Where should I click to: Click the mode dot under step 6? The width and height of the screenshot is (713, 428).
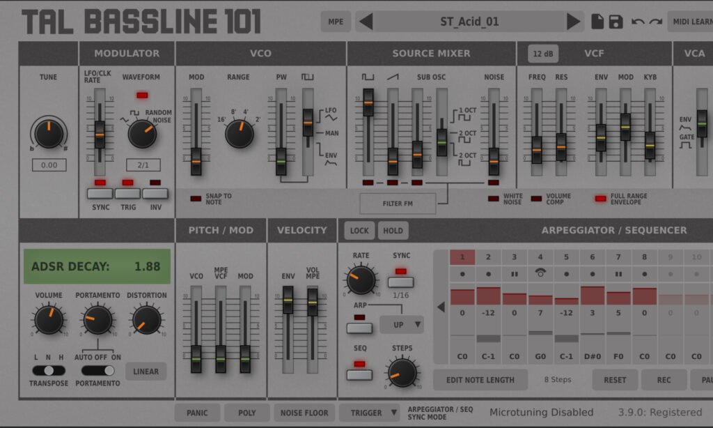(x=593, y=274)
